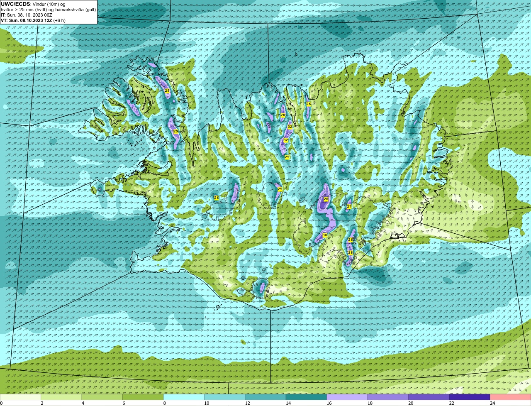Click the "20" tick label on the color scale
The image size is (531, 406).
pos(411,403)
